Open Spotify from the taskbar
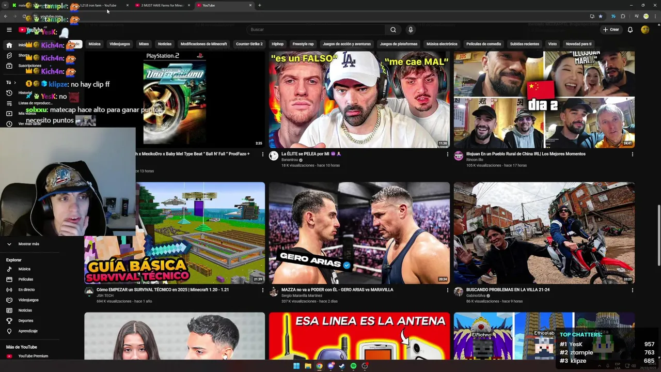The image size is (661, 372). point(353,366)
